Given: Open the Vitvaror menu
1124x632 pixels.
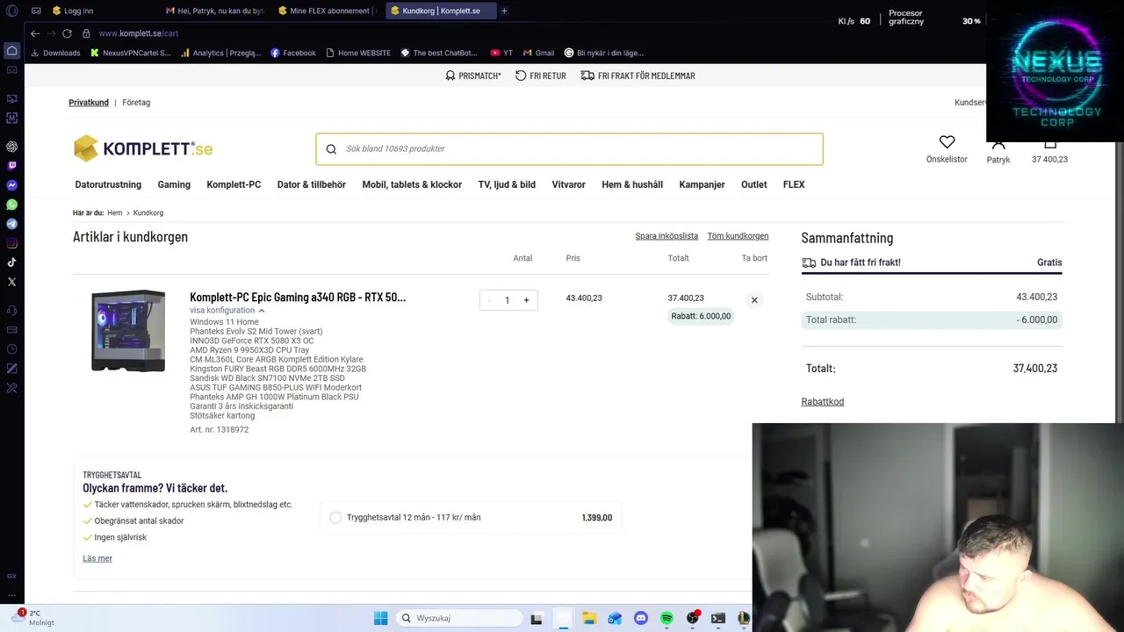Looking at the screenshot, I should tap(568, 185).
